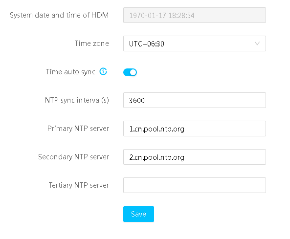Image resolution: width=290 pixels, height=239 pixels.
Task: Disable the Time auto sync switch
Action: 130,72
